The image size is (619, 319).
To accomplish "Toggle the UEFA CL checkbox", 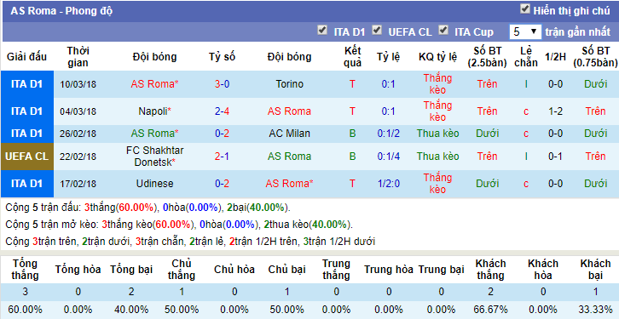I will click(x=377, y=30).
